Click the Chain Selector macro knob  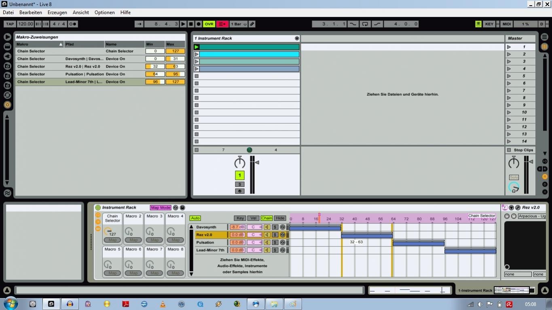[x=108, y=231]
